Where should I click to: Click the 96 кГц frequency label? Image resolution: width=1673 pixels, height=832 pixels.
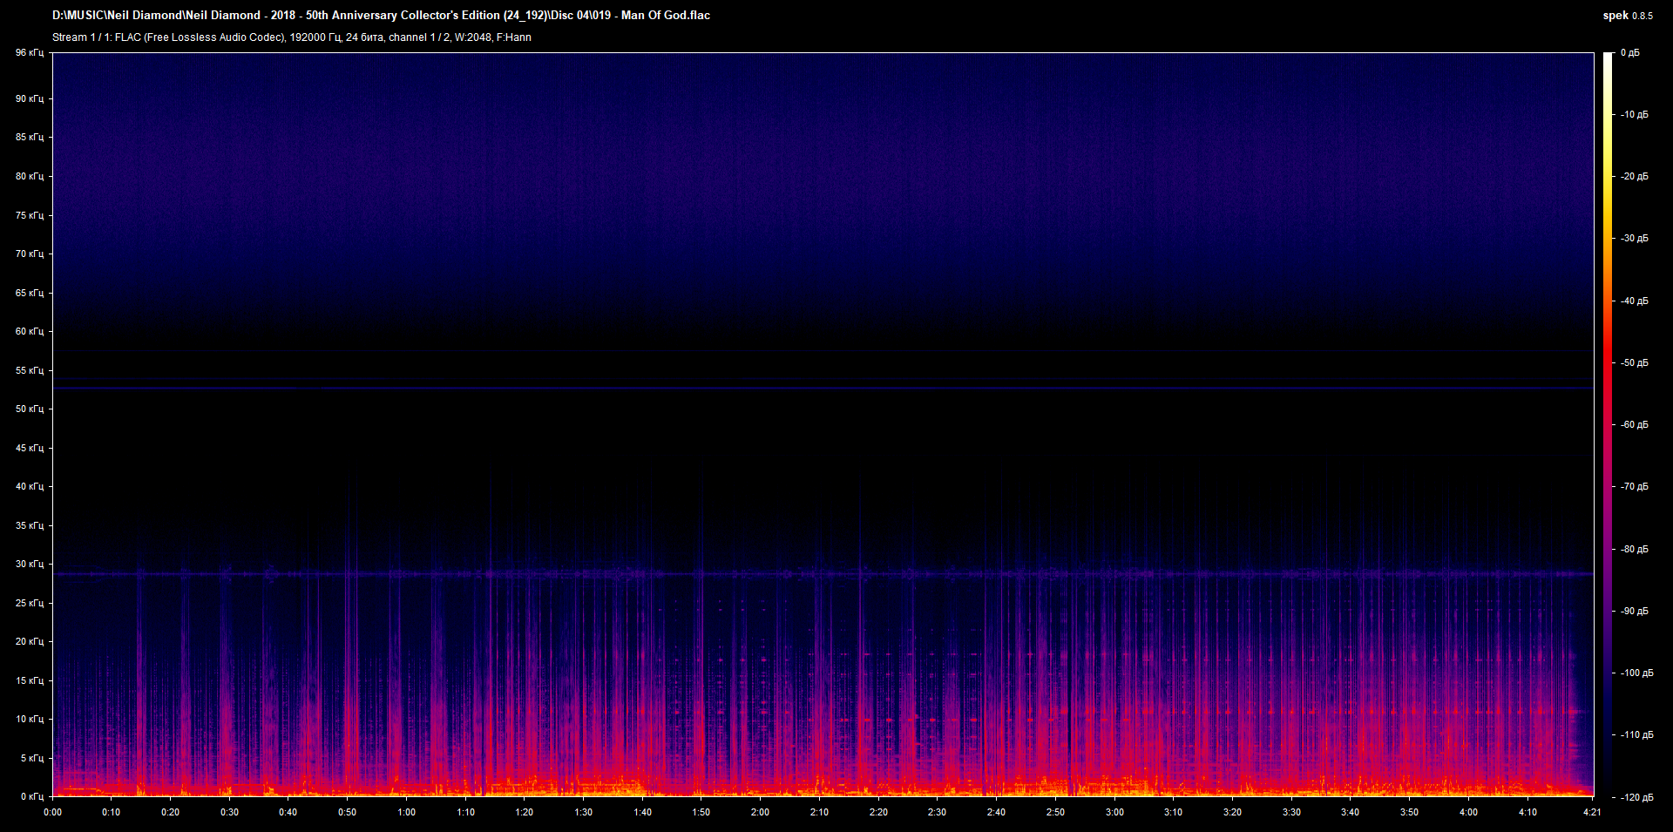[30, 53]
